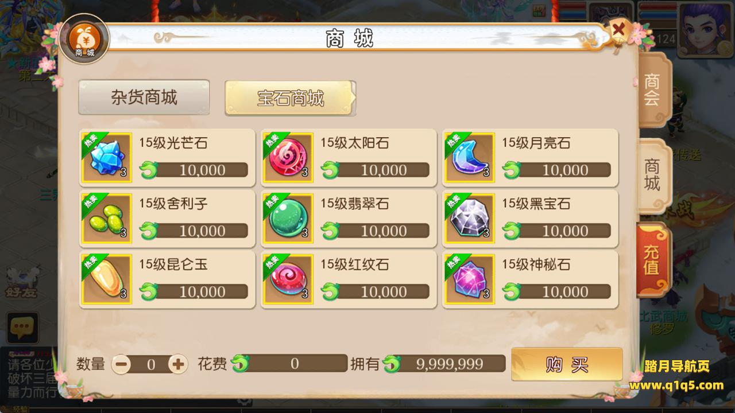Increase quantity with the plus button

pos(178,364)
